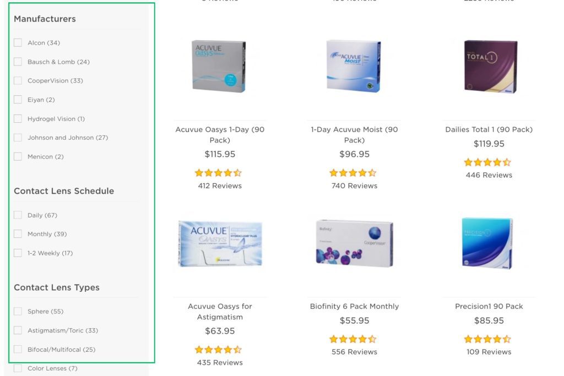This screenshot has height=376, width=564.
Task: Click the Dailies Total 1 box image
Action: click(x=487, y=66)
